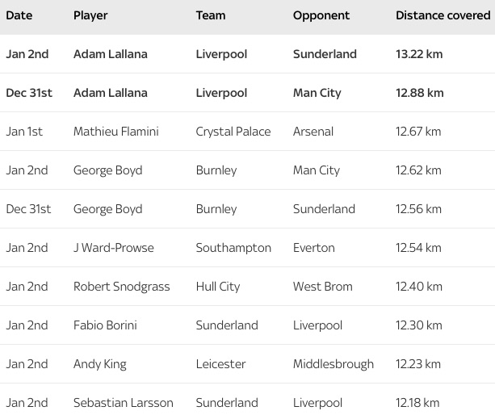The width and height of the screenshot is (495, 415).
Task: Click the Opponent column header
Action: [321, 16]
